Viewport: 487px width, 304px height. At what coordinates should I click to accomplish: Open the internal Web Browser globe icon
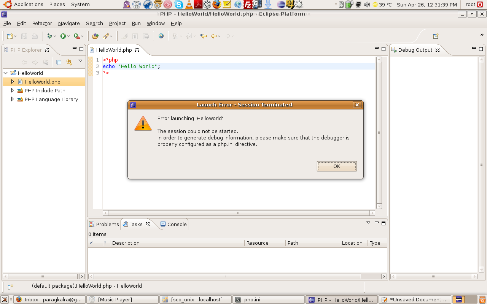(x=161, y=36)
